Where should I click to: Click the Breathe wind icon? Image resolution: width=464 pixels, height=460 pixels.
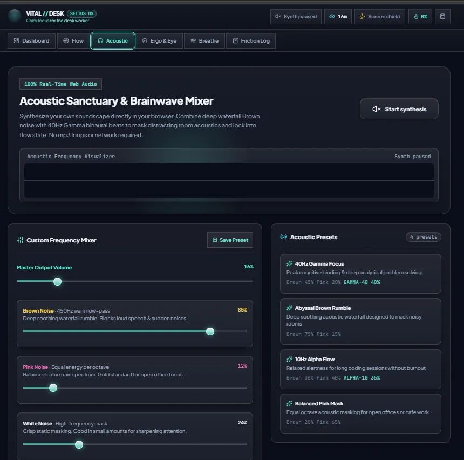[x=193, y=41]
